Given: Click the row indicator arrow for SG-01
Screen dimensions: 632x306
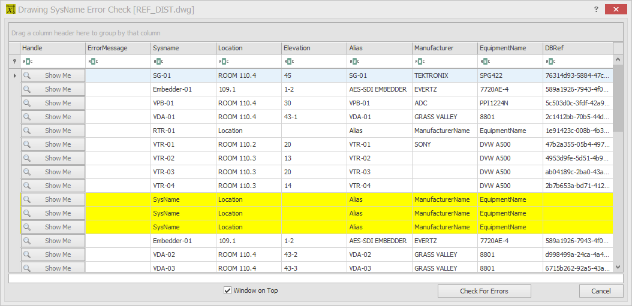Looking at the screenshot, I should click(x=15, y=75).
